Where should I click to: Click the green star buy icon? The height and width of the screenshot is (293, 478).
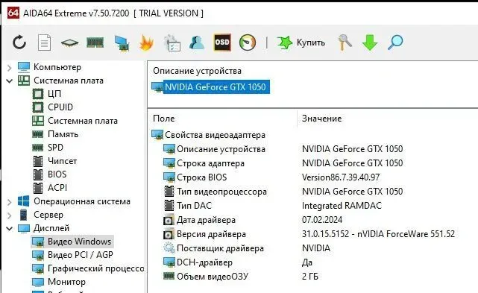coord(285,42)
